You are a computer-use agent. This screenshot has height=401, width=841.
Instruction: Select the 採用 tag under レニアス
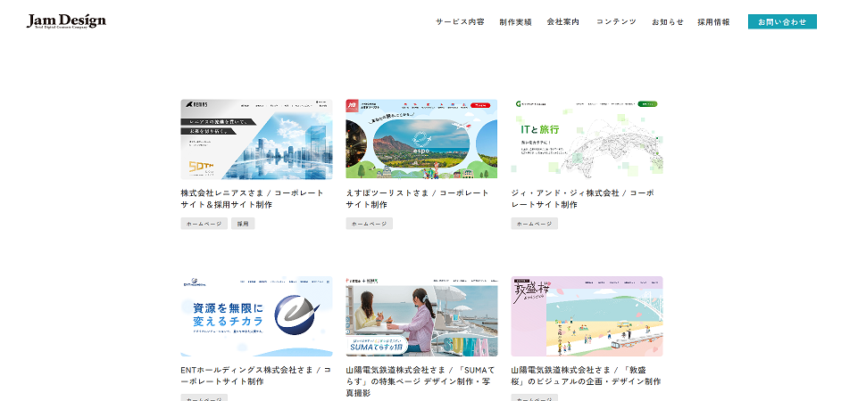click(243, 224)
